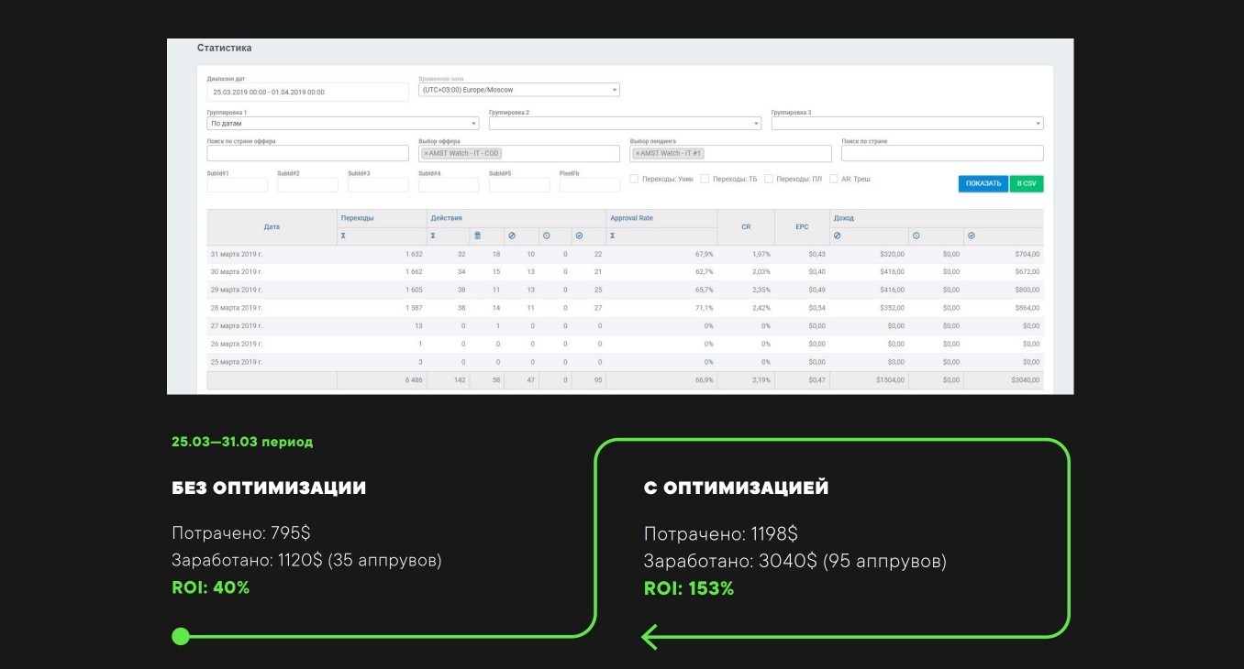Screen dimensions: 1244x669
Task: Click the SubId#4 input field
Action: [449, 184]
